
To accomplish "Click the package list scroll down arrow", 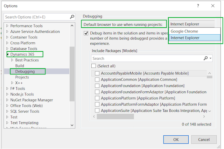I will [x=210, y=111].
